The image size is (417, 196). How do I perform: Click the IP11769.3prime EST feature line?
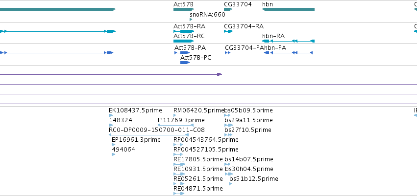tap(175, 125)
